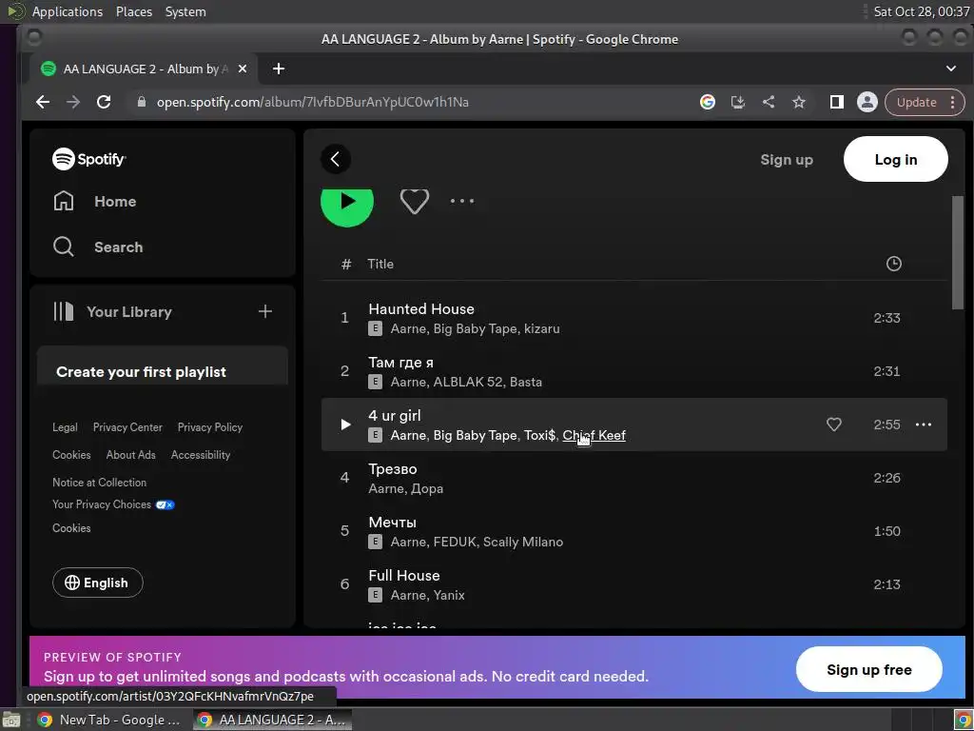Screen dimensions: 974x731
Task: Click the Google icon in address bar
Action: coord(707,102)
